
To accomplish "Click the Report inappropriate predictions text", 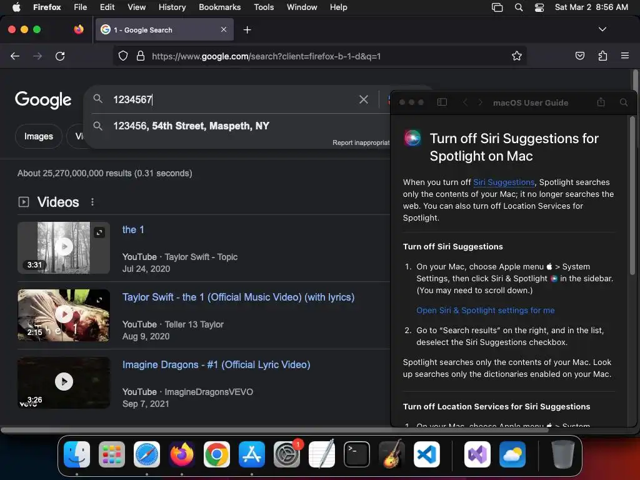I will tap(361, 143).
